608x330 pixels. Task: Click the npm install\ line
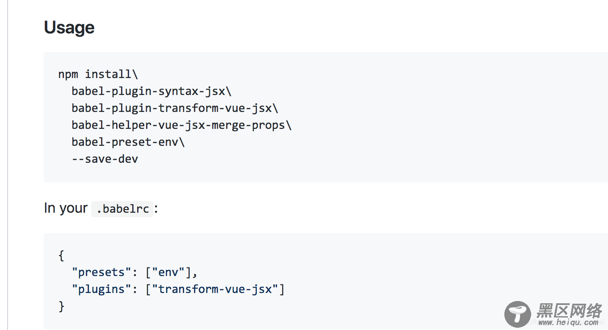[98, 74]
